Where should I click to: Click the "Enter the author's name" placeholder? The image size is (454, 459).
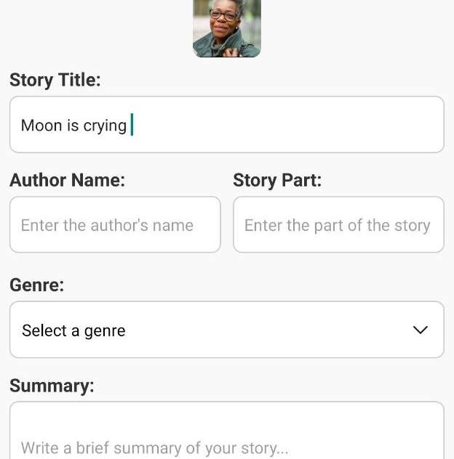107,225
